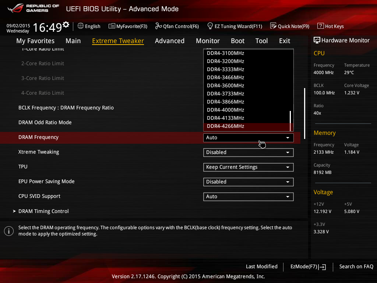Click the Hardware Monitor screen icon

[317, 40]
